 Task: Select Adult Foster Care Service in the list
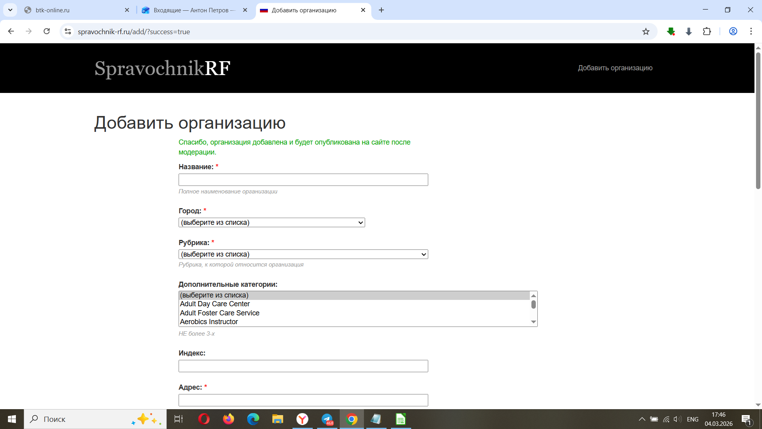pyautogui.click(x=219, y=313)
